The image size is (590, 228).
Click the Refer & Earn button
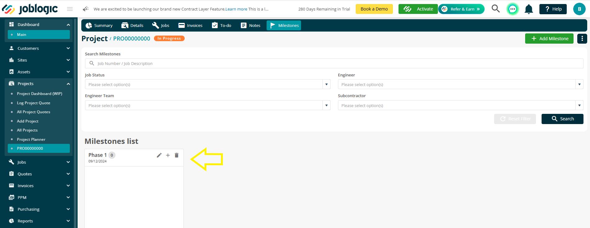pyautogui.click(x=461, y=9)
